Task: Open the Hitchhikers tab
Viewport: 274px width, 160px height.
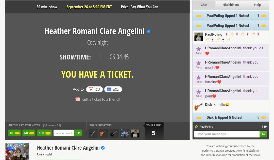Action: point(230,5)
